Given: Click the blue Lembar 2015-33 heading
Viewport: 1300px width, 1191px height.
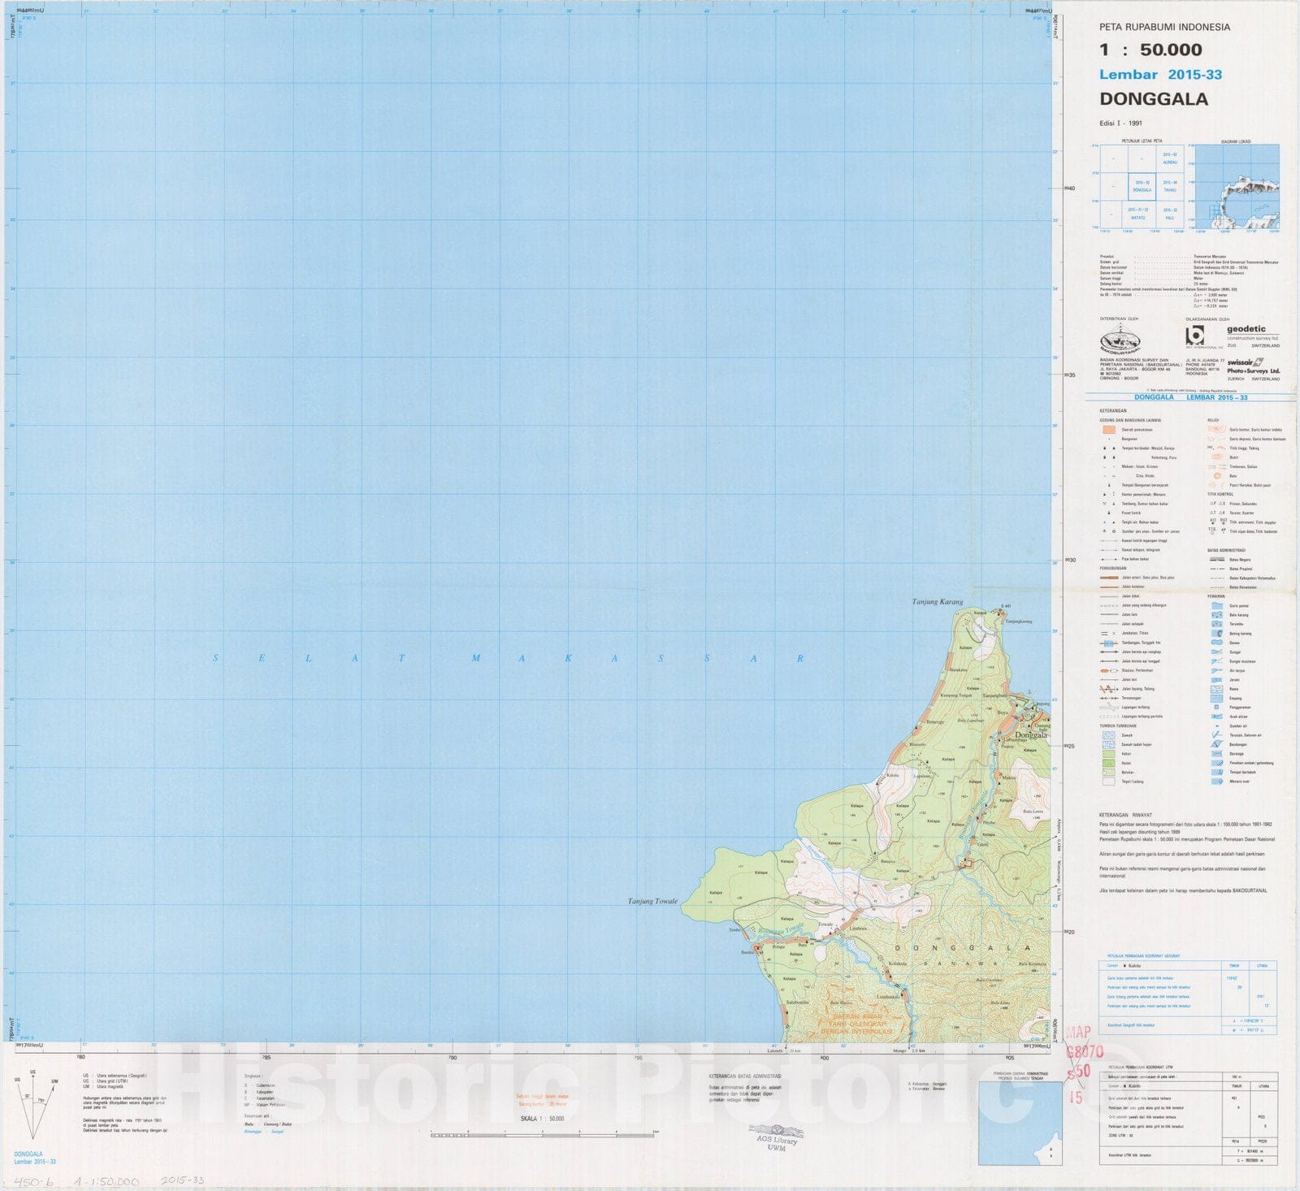Looking at the screenshot, I should [x=1159, y=75].
